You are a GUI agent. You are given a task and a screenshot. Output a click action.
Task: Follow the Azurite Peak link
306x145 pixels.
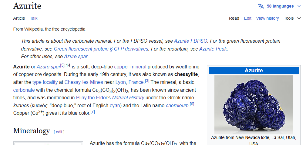click(213, 49)
